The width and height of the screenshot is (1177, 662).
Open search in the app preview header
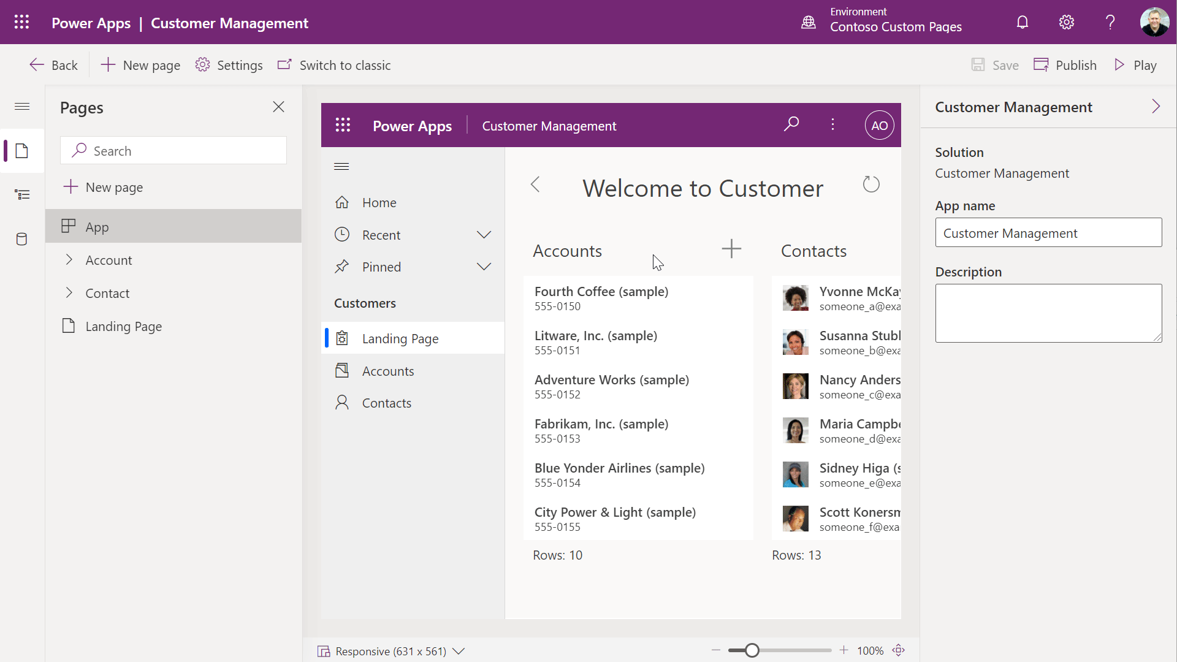coord(791,124)
